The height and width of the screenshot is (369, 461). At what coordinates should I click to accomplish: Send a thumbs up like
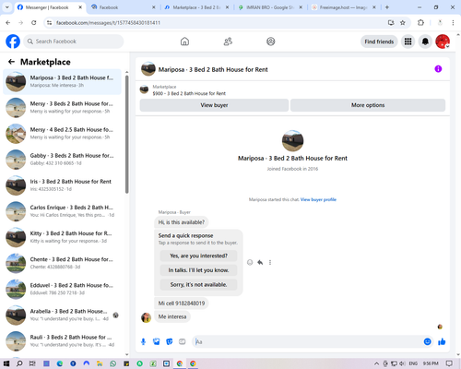tap(442, 341)
